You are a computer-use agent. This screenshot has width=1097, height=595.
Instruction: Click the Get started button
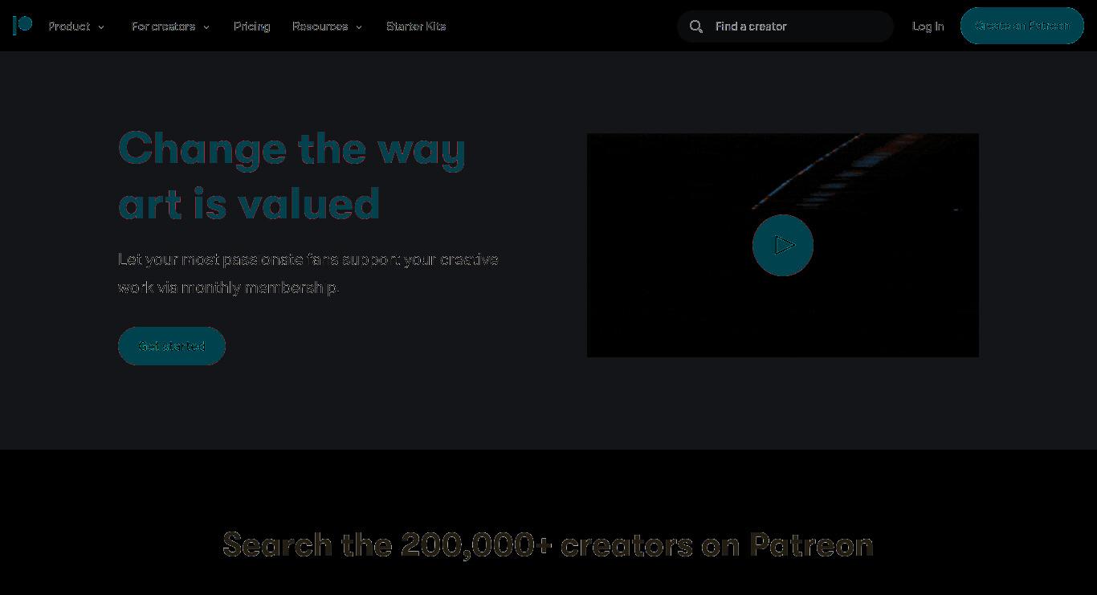click(x=172, y=346)
